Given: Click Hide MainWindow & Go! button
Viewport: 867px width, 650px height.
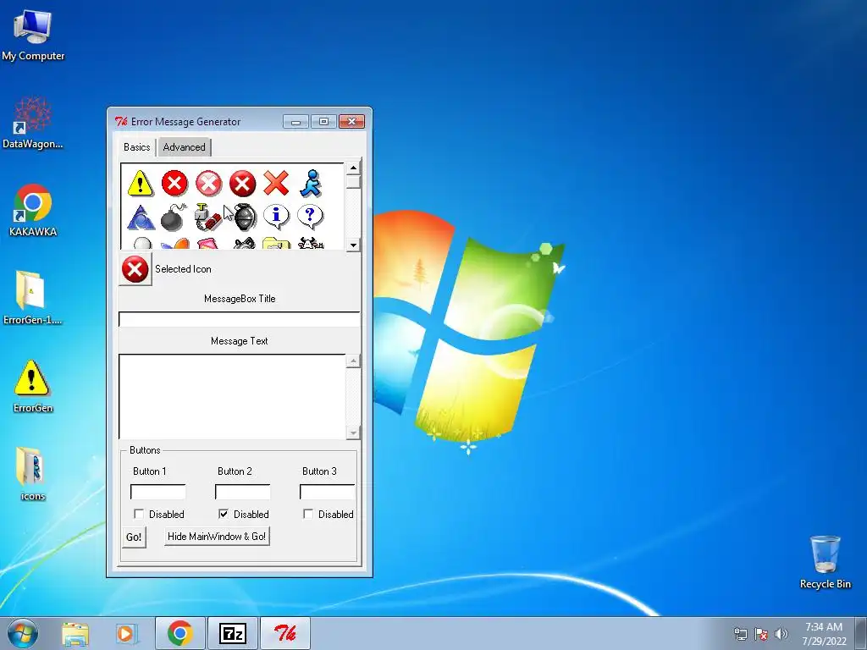Looking at the screenshot, I should click(x=217, y=537).
